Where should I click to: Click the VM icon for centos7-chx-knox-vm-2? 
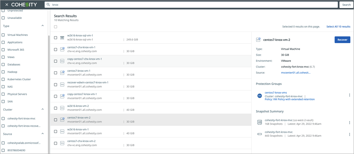(x=62, y=143)
